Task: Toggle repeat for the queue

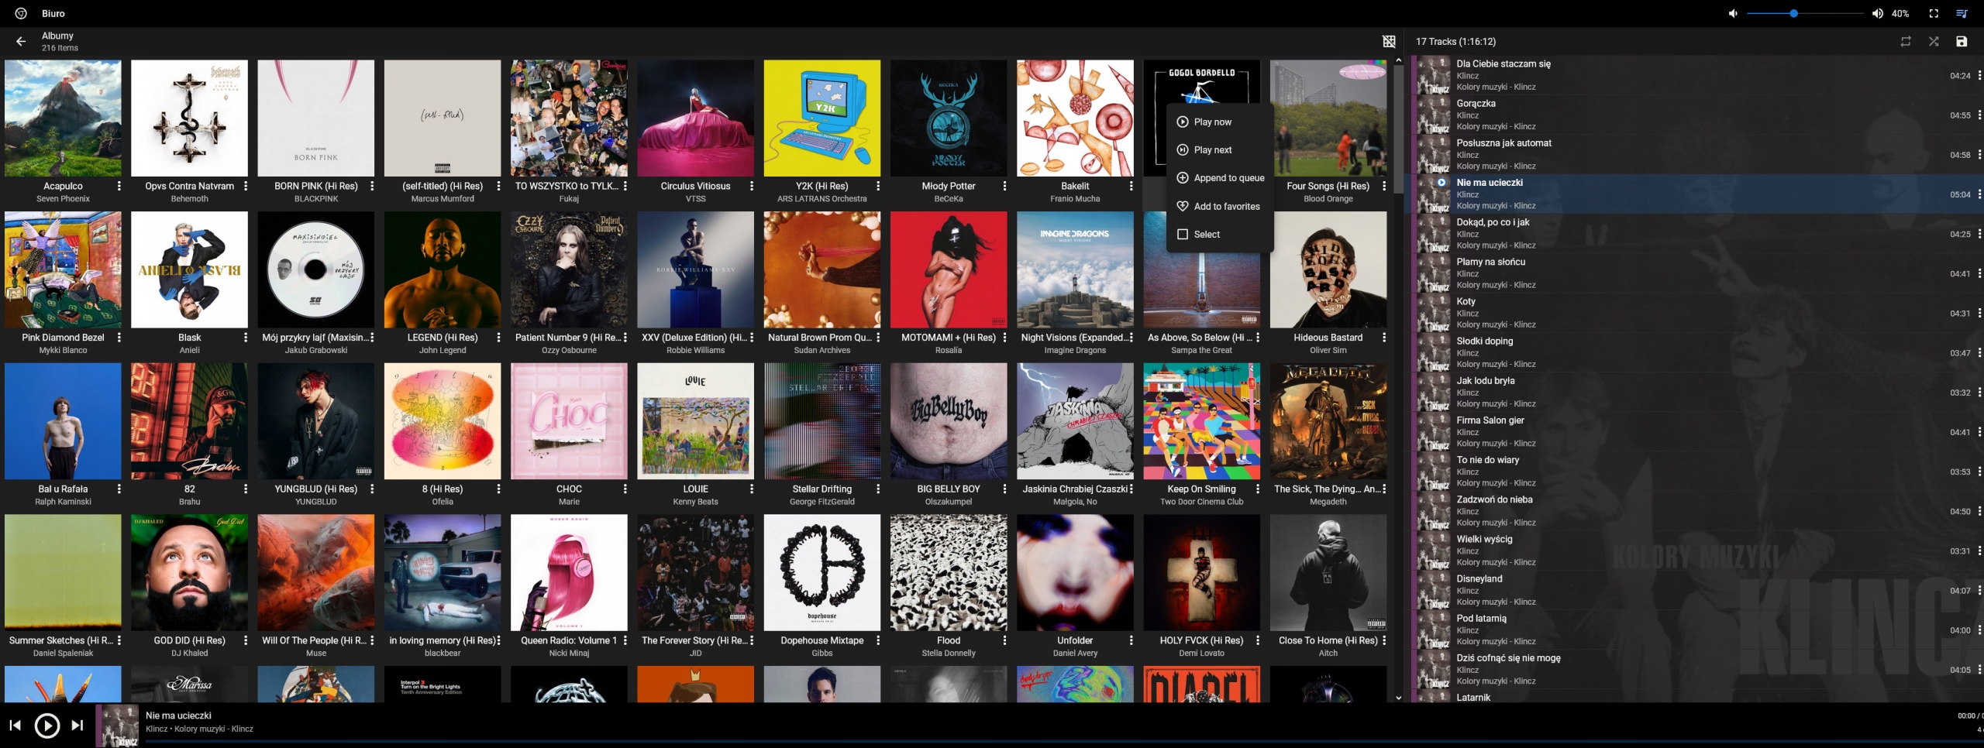Action: tap(1906, 41)
